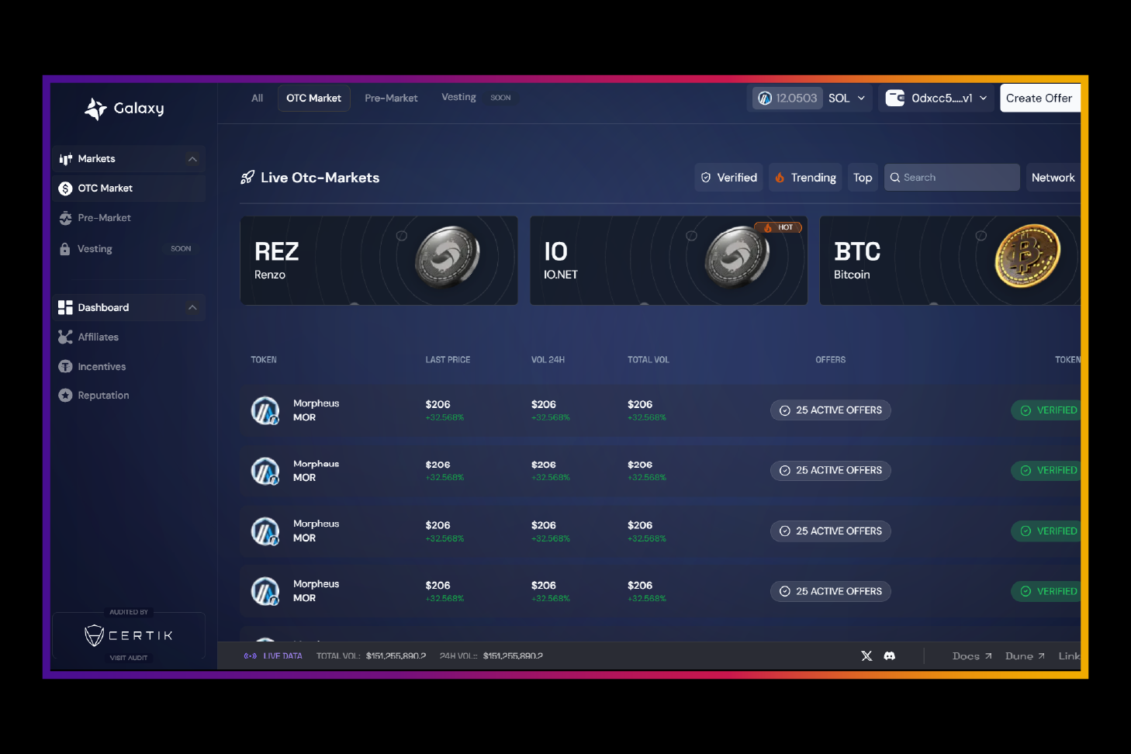Image resolution: width=1131 pixels, height=754 pixels.
Task: Click the Dashboard grid icon
Action: (x=65, y=308)
